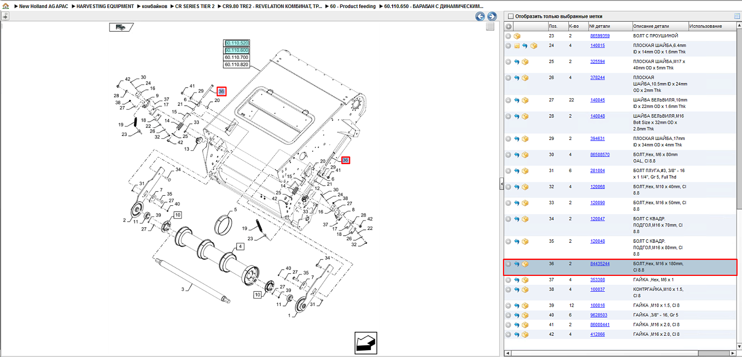This screenshot has width=742, height=357.
Task: Open part number link 140015
Action: pos(598,45)
